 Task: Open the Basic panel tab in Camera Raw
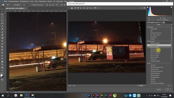point(148,23)
